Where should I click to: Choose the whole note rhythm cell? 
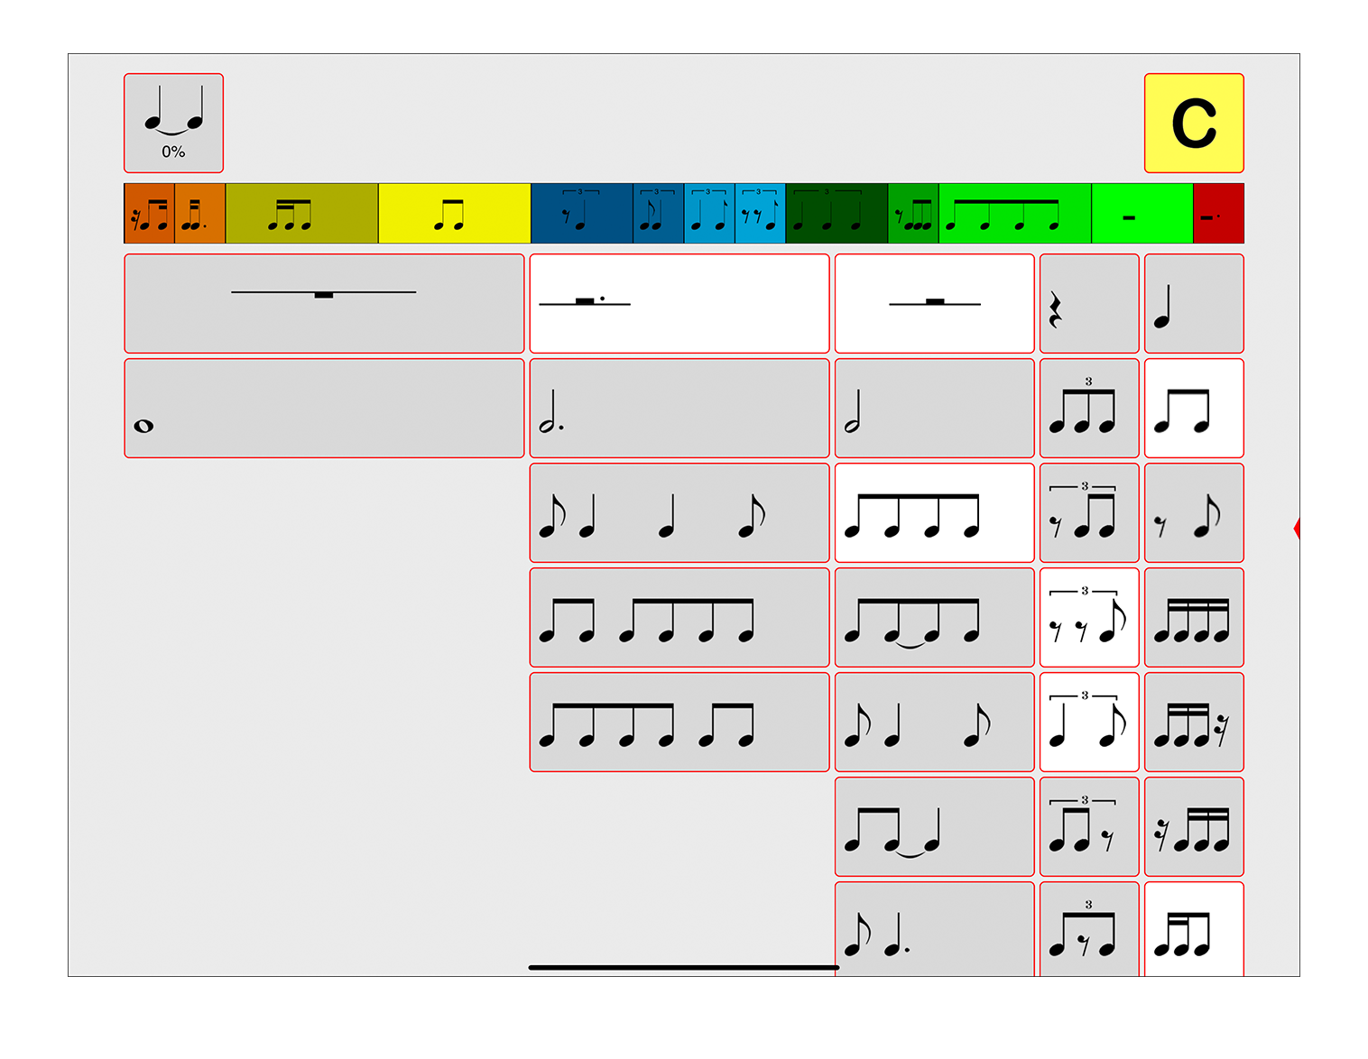click(x=324, y=408)
